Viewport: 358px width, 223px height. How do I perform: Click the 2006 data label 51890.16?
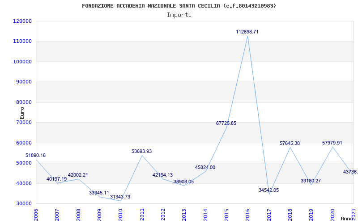click(35, 155)
